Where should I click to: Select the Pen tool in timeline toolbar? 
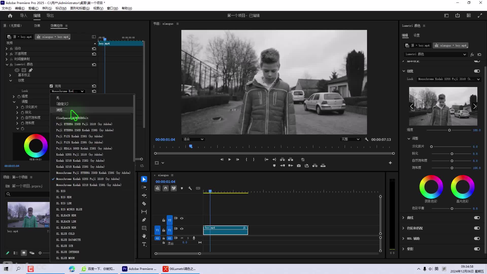(x=144, y=220)
